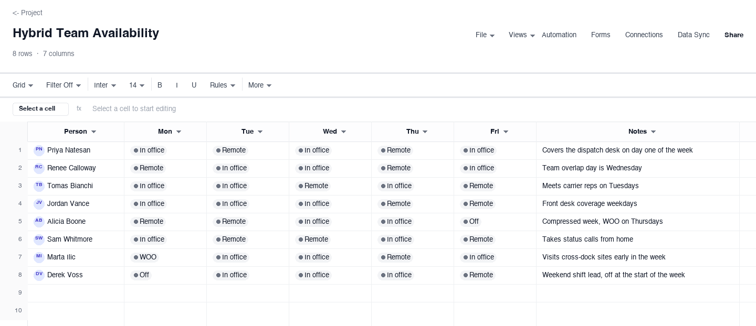Open the Tue column header arrow
Image resolution: width=756 pixels, height=326 pixels.
click(x=260, y=132)
